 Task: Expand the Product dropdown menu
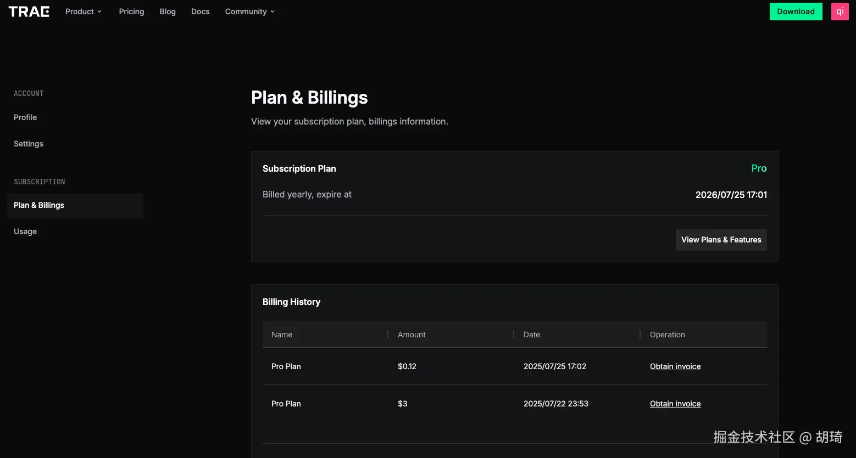pos(84,12)
